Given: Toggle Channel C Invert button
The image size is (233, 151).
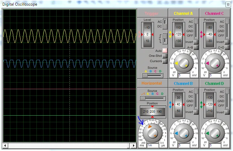Looking at the screenshot, I should [227, 42].
